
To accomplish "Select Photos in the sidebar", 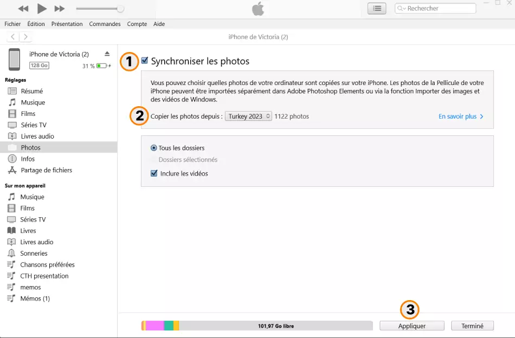I will pyautogui.click(x=59, y=147).
